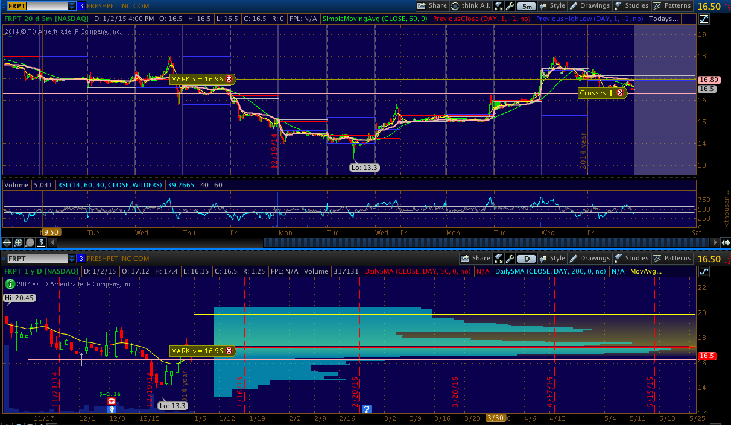731x425 pixels.
Task: Click the zoom out magnifier icon
Action: 30,242
